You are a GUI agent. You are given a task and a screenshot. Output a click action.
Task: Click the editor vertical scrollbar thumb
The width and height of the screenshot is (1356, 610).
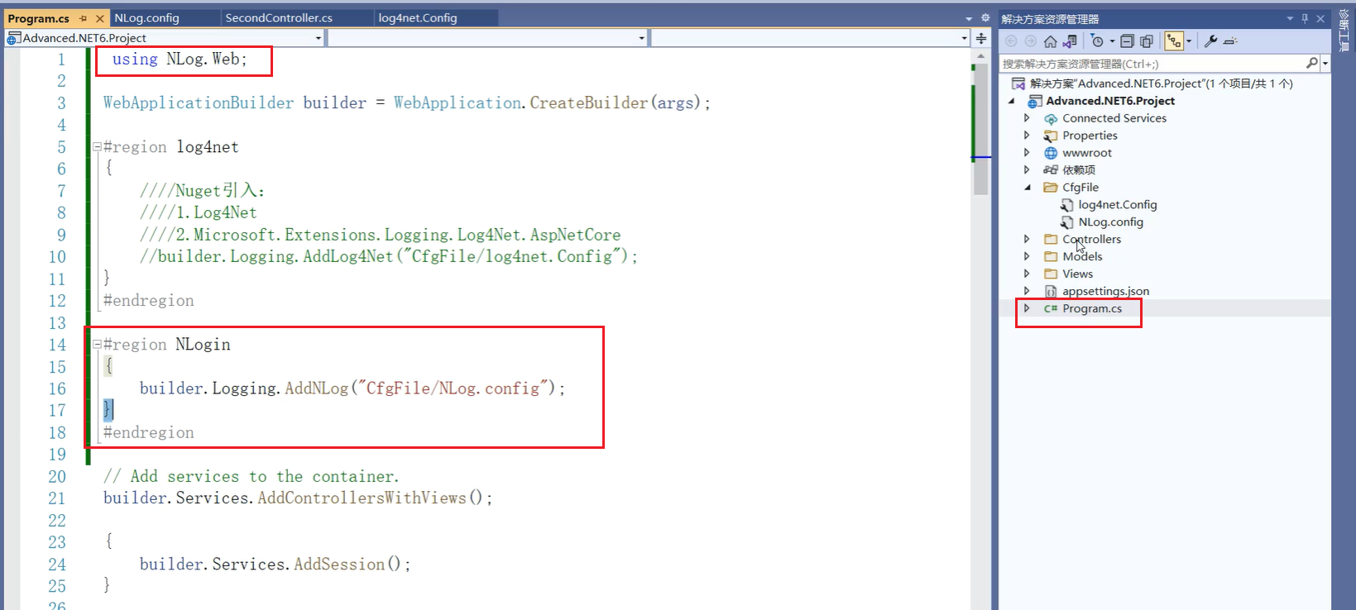(981, 128)
